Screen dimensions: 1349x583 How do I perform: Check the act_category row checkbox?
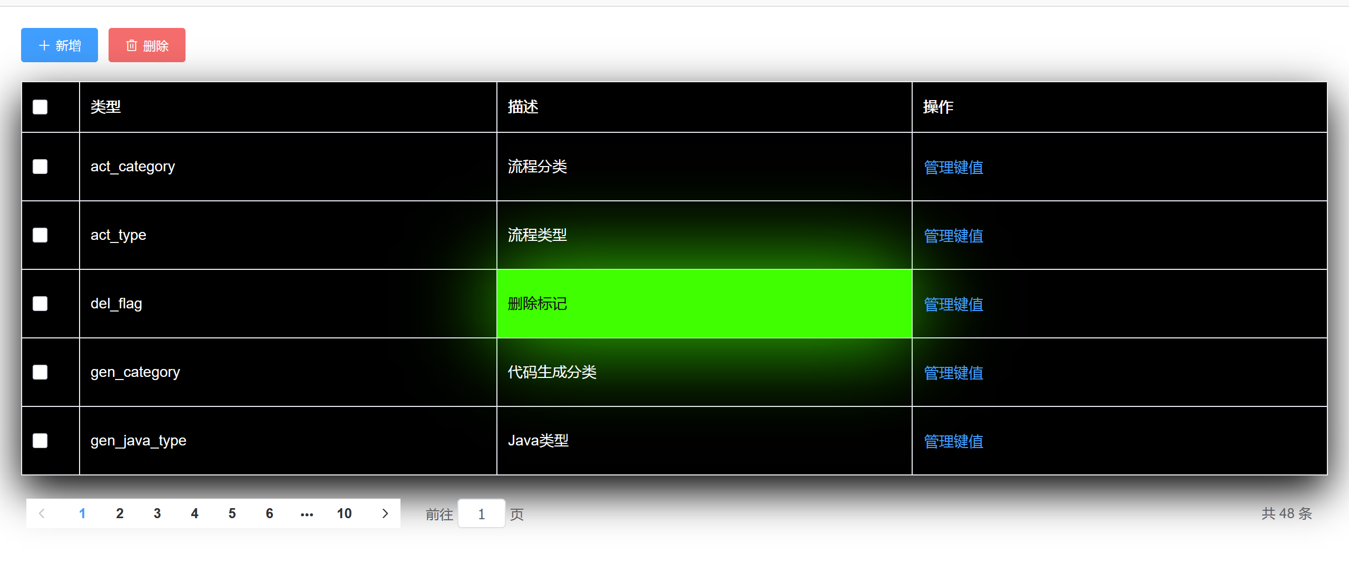point(40,167)
